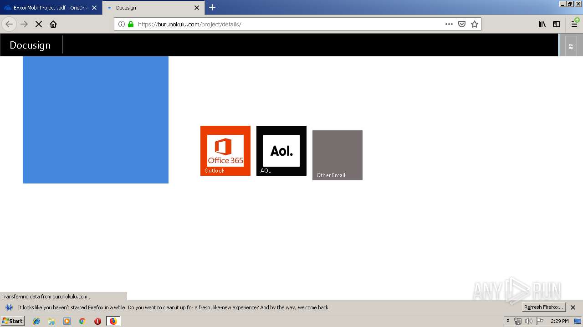583x327 pixels.
Task: Click the Docusign header title
Action: [x=30, y=45]
